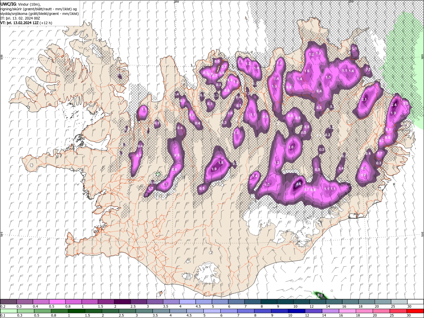This screenshot has height=318, width=424.
Task: Click the pale grey swatch labeled 25, upper scale
Action: [x=399, y=302]
